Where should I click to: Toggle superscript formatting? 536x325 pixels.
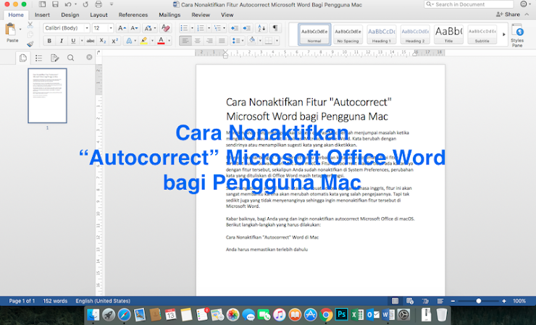pyautogui.click(x=115, y=41)
